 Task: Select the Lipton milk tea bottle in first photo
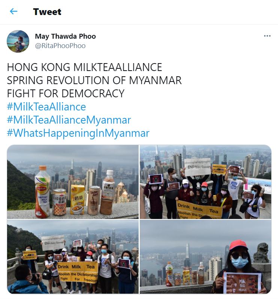tap(42, 192)
